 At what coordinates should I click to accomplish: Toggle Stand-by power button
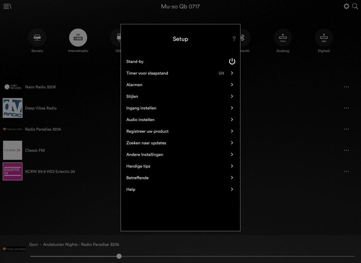pyautogui.click(x=232, y=61)
